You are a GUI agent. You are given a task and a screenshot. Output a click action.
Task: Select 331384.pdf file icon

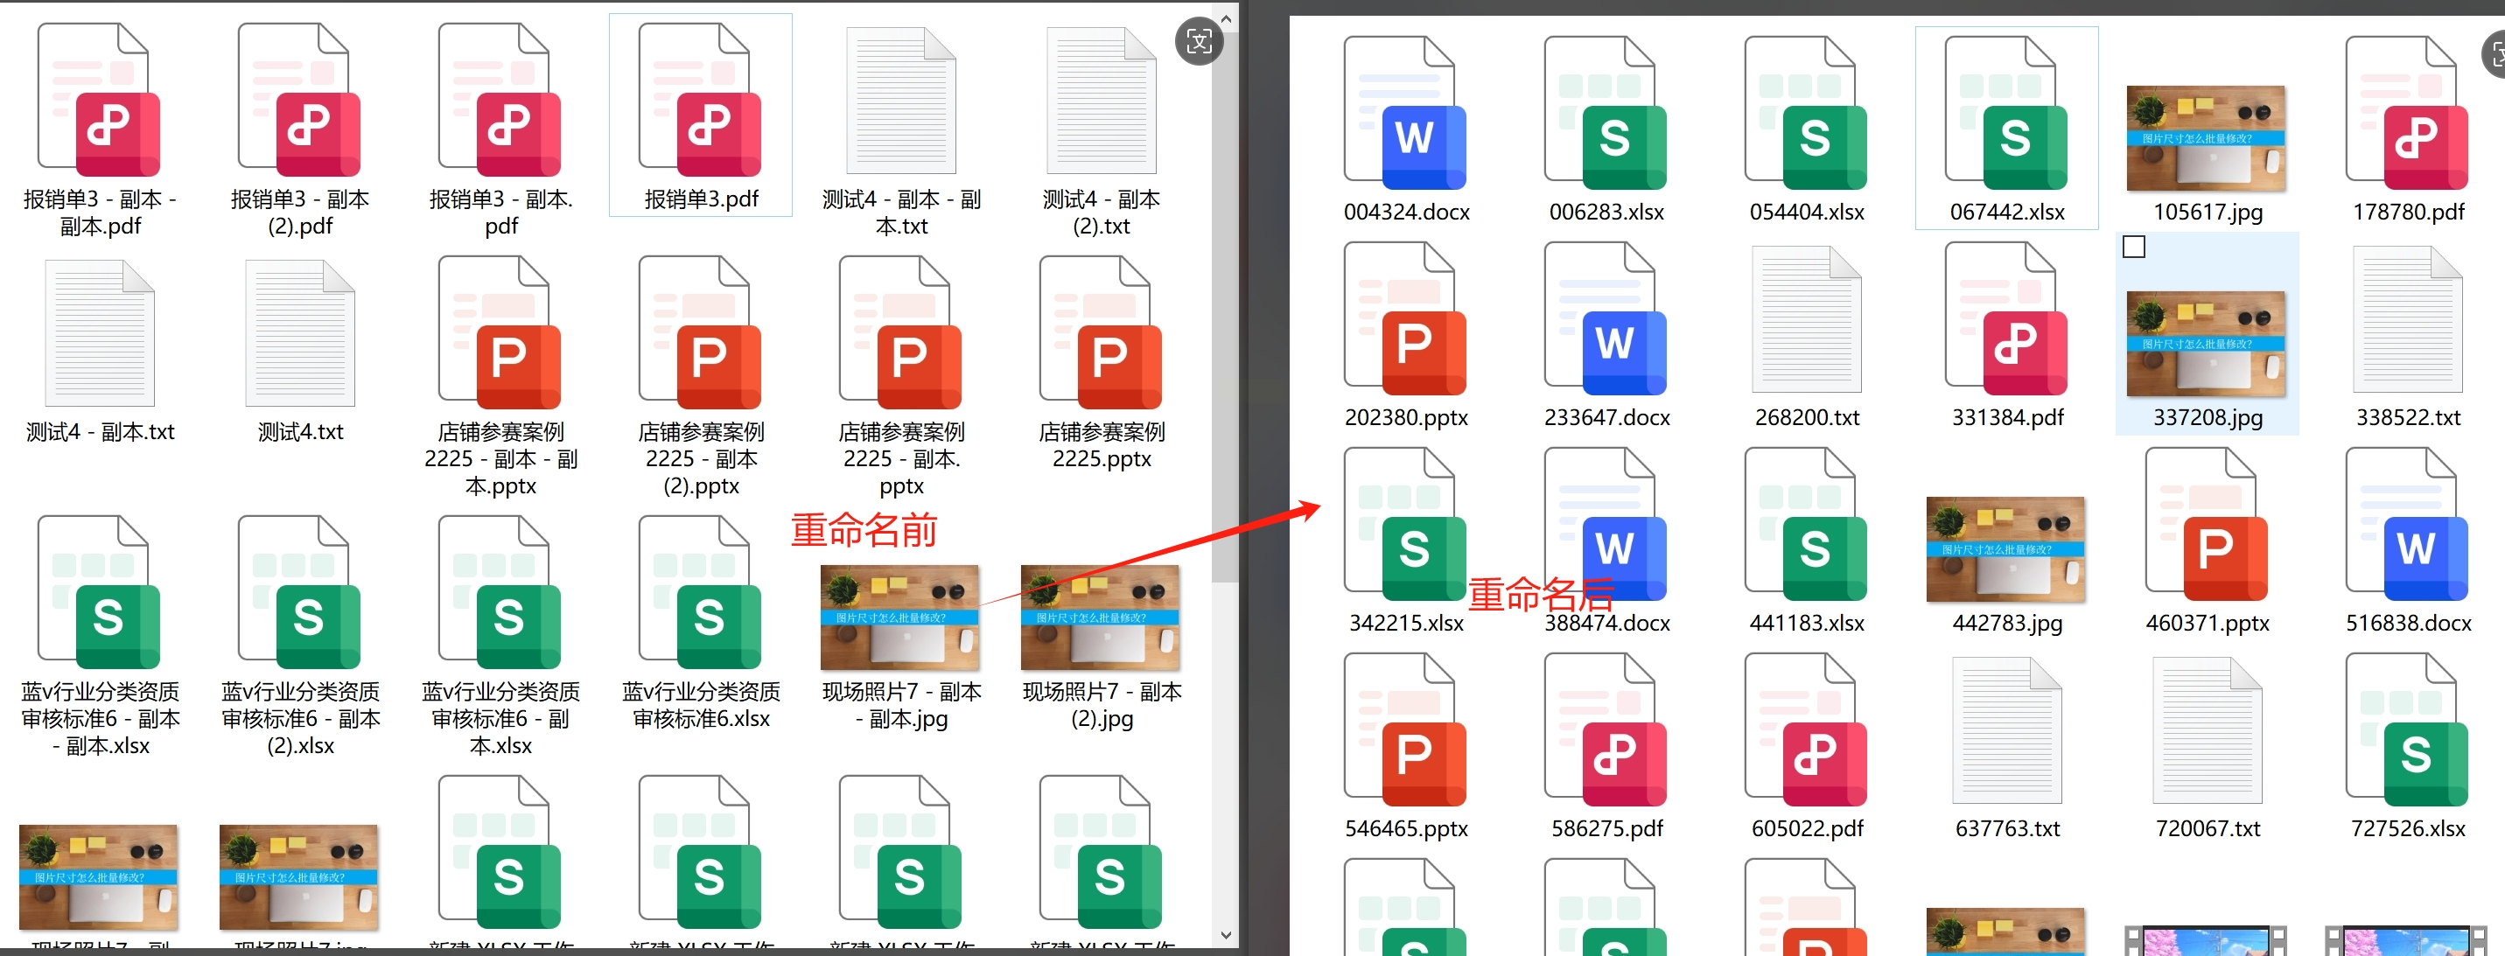2006,318
